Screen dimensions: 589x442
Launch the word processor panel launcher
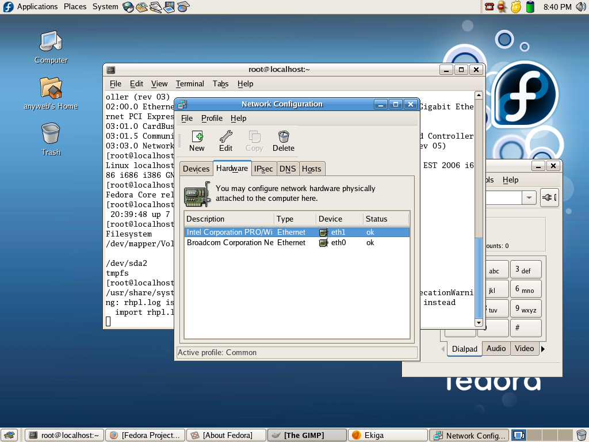click(155, 7)
